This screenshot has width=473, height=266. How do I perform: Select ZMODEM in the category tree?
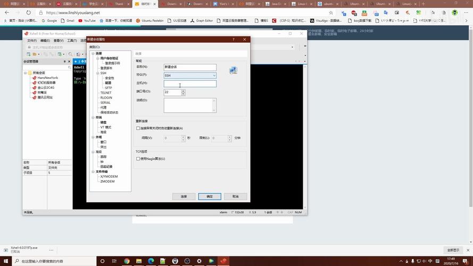pos(107,181)
